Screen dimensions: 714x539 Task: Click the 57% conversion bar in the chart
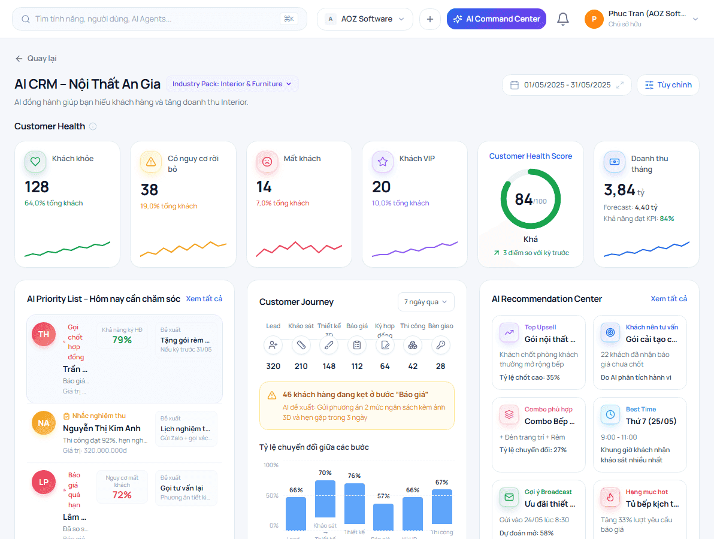pos(383,517)
